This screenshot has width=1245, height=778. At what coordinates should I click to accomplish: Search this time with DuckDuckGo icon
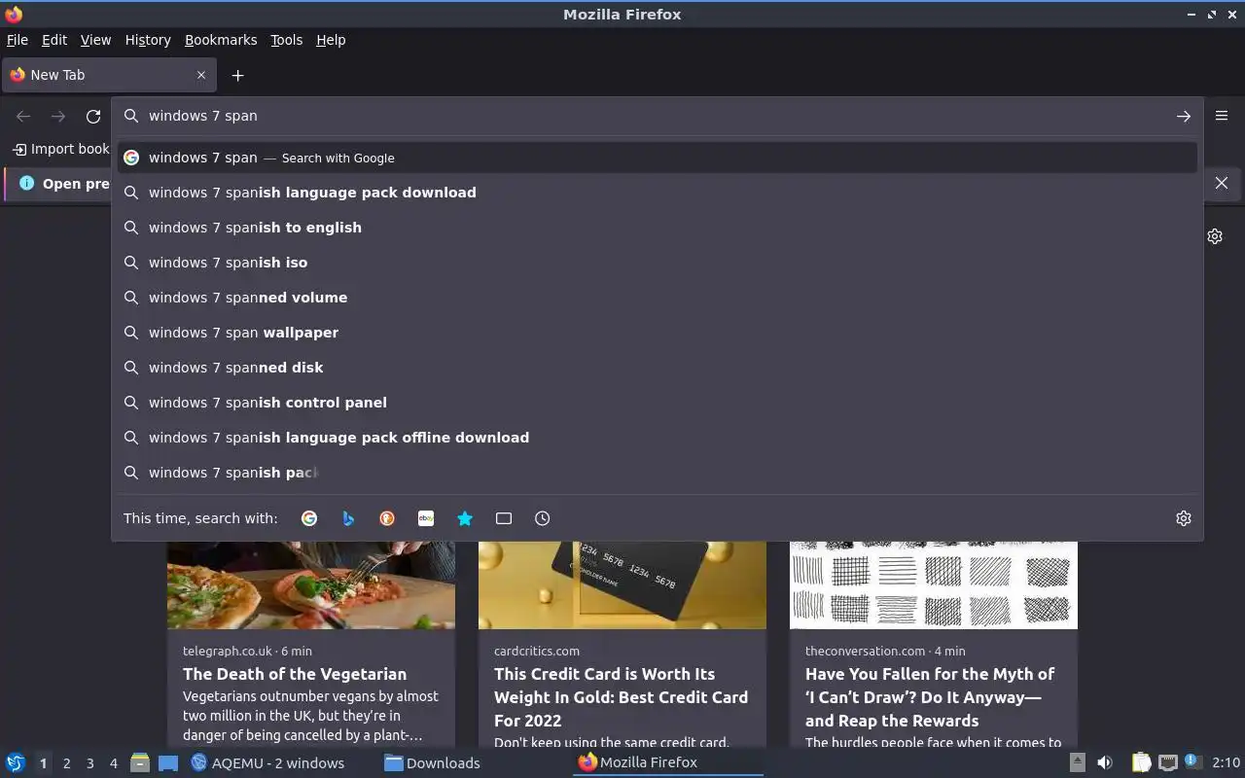(x=387, y=518)
